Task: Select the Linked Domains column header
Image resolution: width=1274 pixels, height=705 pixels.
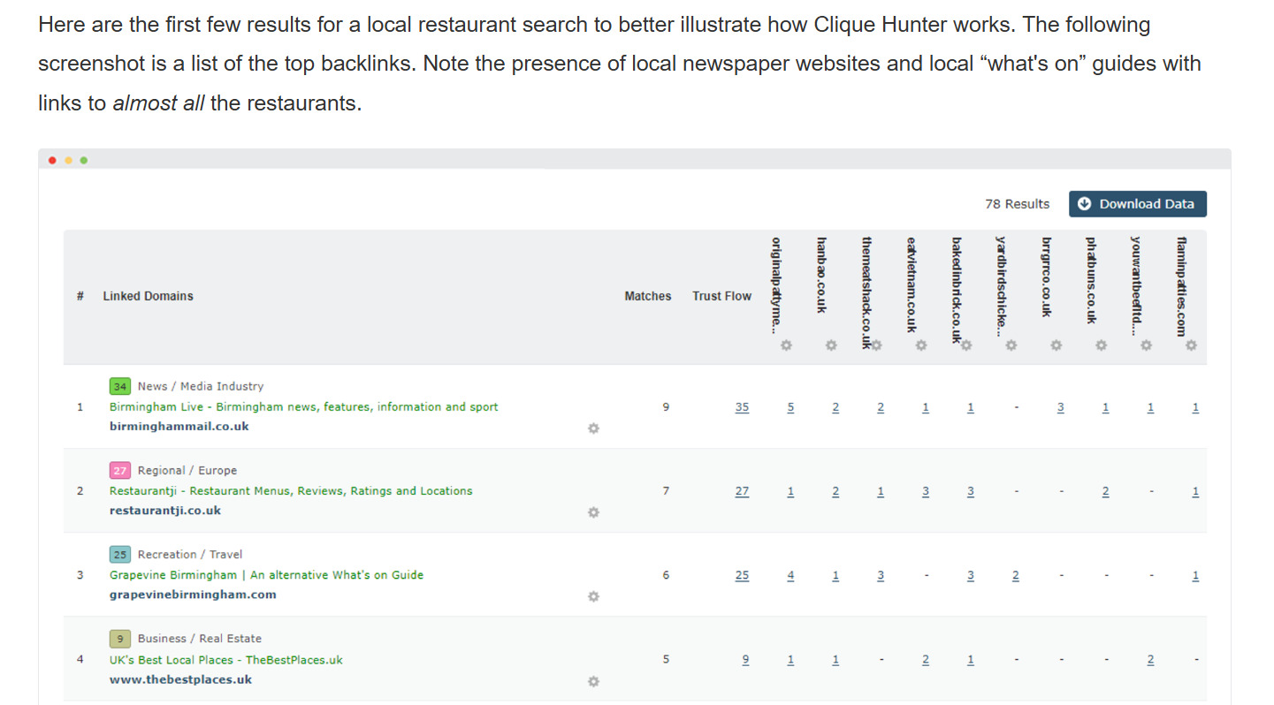Action: coord(148,296)
